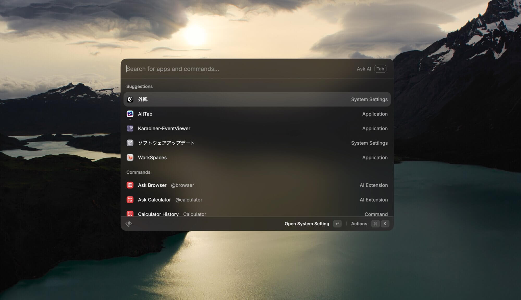Click the @browser alias text
The image size is (521, 300).
pos(182,185)
